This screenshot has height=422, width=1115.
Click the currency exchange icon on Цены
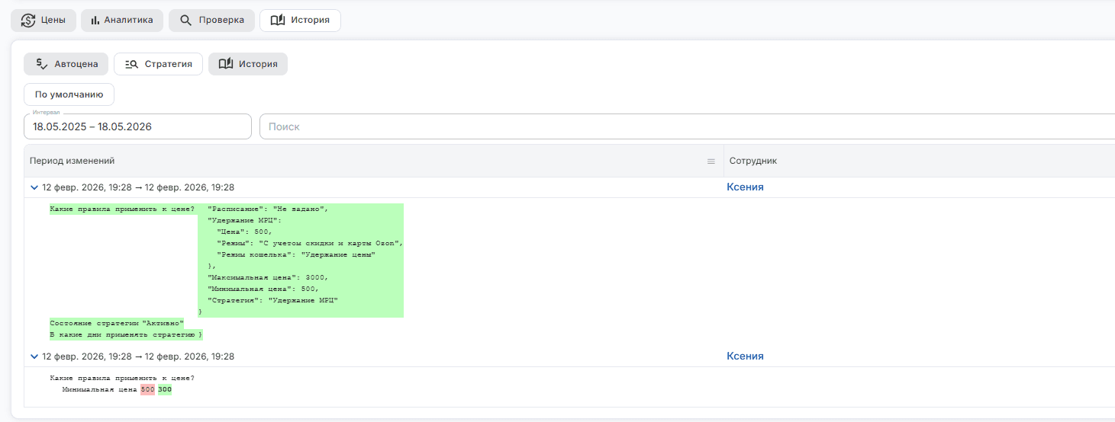(x=28, y=21)
